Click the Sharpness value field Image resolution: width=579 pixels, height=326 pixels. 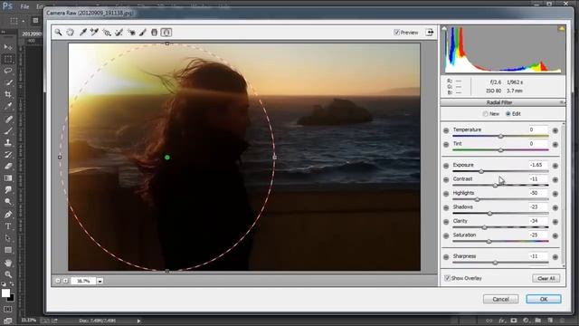[x=537, y=256]
